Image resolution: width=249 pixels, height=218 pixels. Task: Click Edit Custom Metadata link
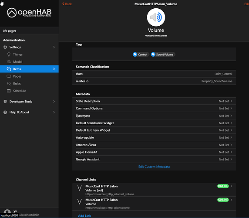[x=154, y=167]
